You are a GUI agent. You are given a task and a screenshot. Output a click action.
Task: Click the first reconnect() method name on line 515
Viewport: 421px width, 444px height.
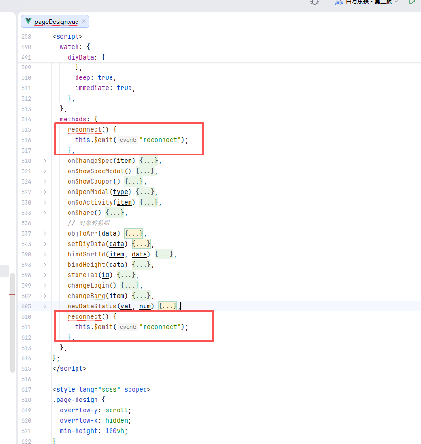coord(85,130)
